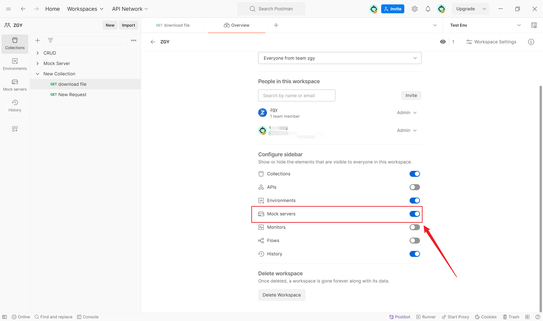Open the API Network dropdown
Screen dimensions: 543x321
pos(130,9)
